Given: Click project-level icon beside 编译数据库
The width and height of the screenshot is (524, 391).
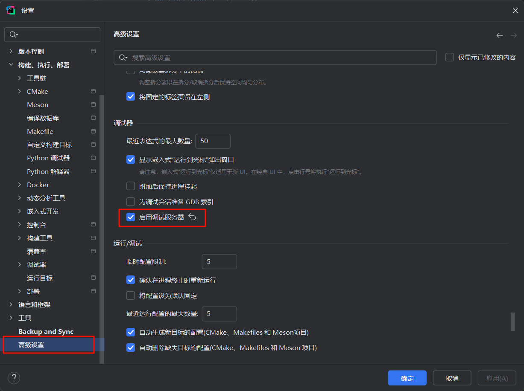Looking at the screenshot, I should (x=93, y=118).
